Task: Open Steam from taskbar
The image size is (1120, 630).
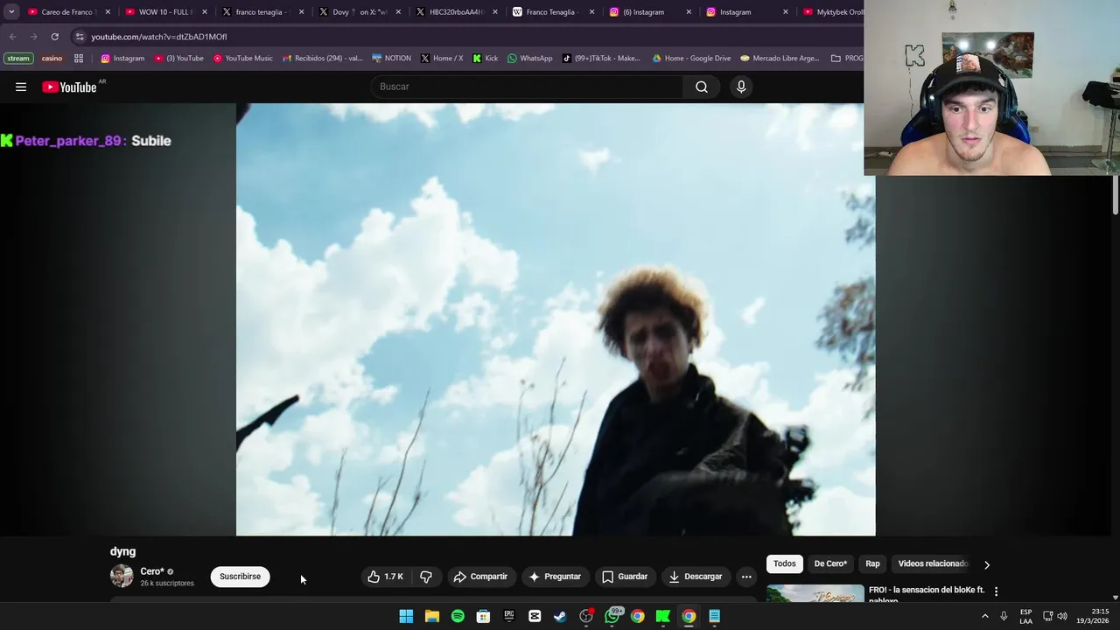Action: coord(560,616)
